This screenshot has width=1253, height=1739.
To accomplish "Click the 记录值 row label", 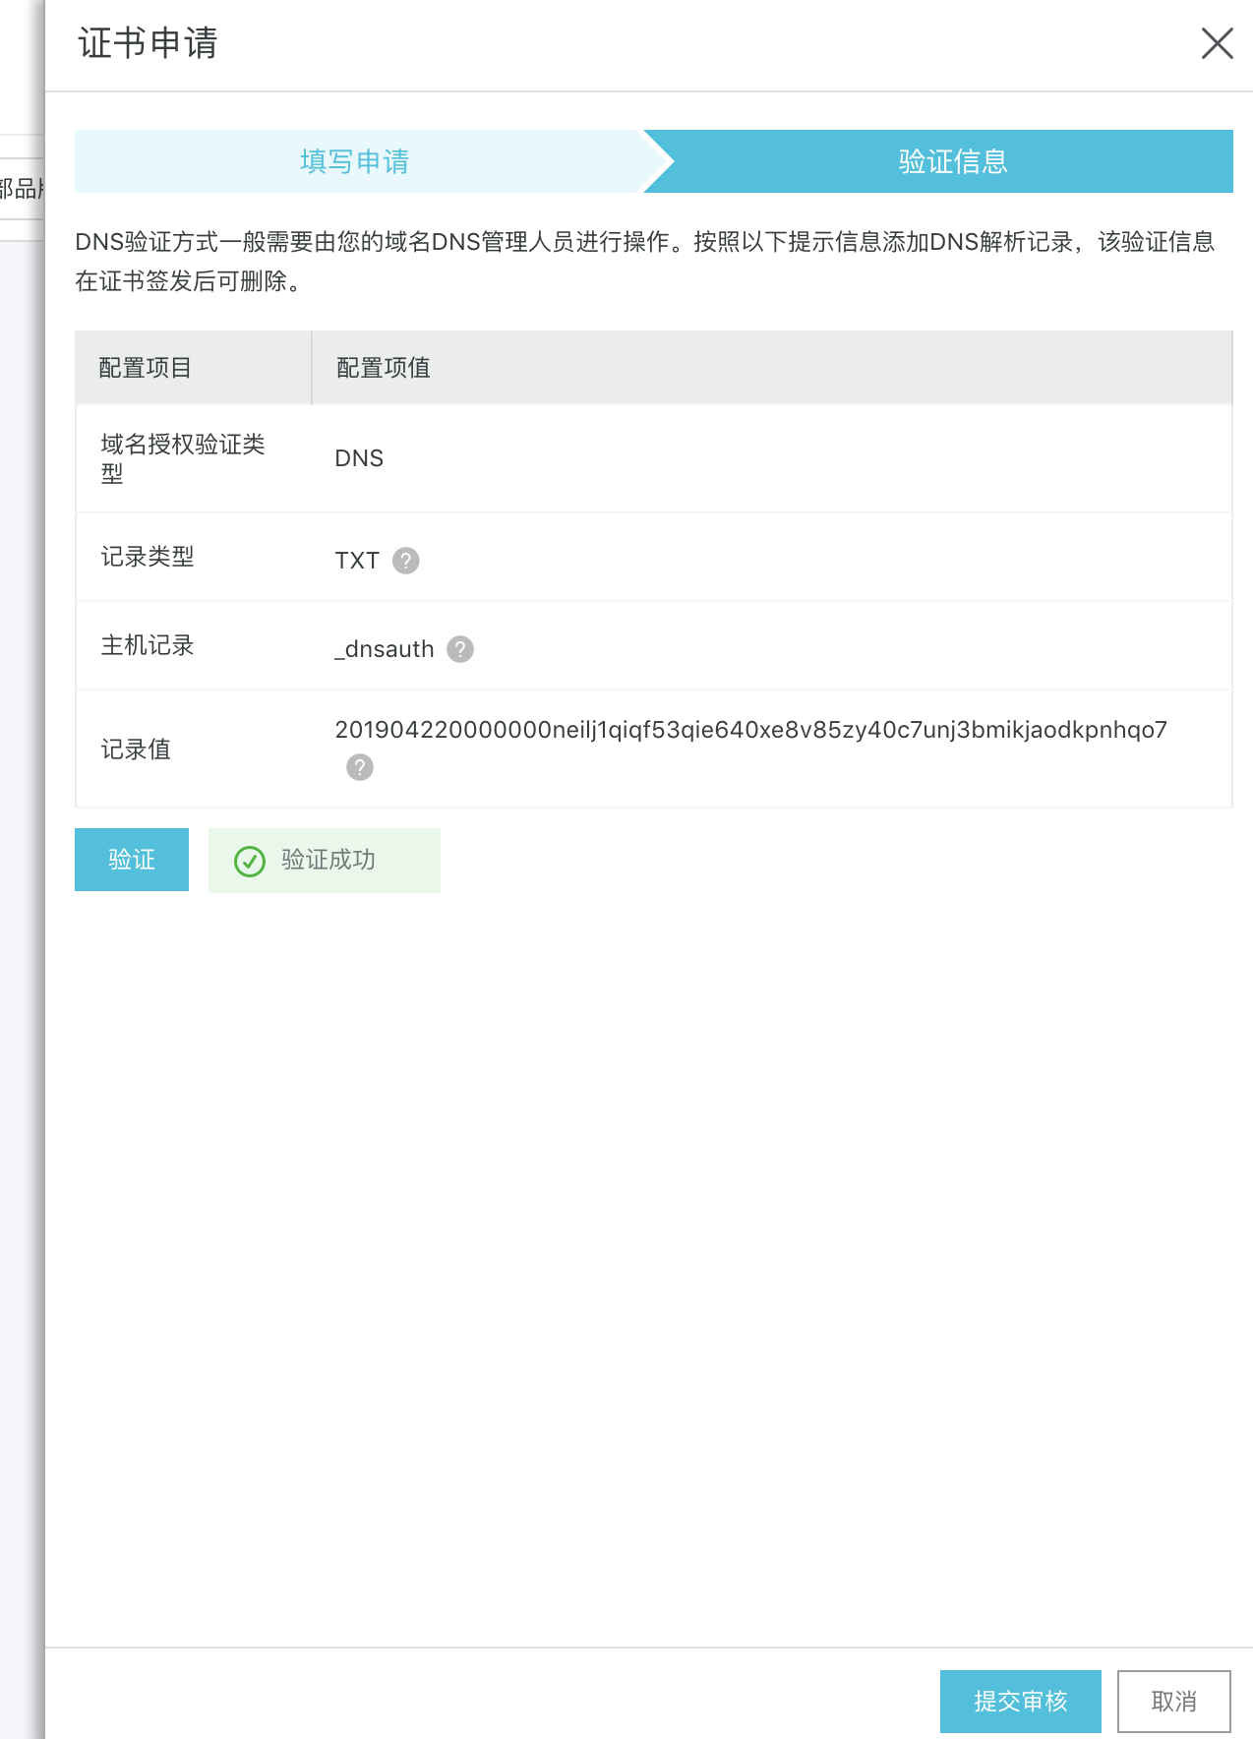I will pos(136,750).
